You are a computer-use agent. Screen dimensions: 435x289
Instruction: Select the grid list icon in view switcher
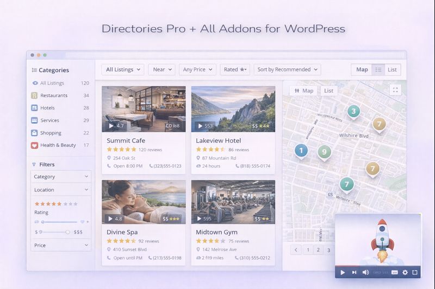point(378,69)
